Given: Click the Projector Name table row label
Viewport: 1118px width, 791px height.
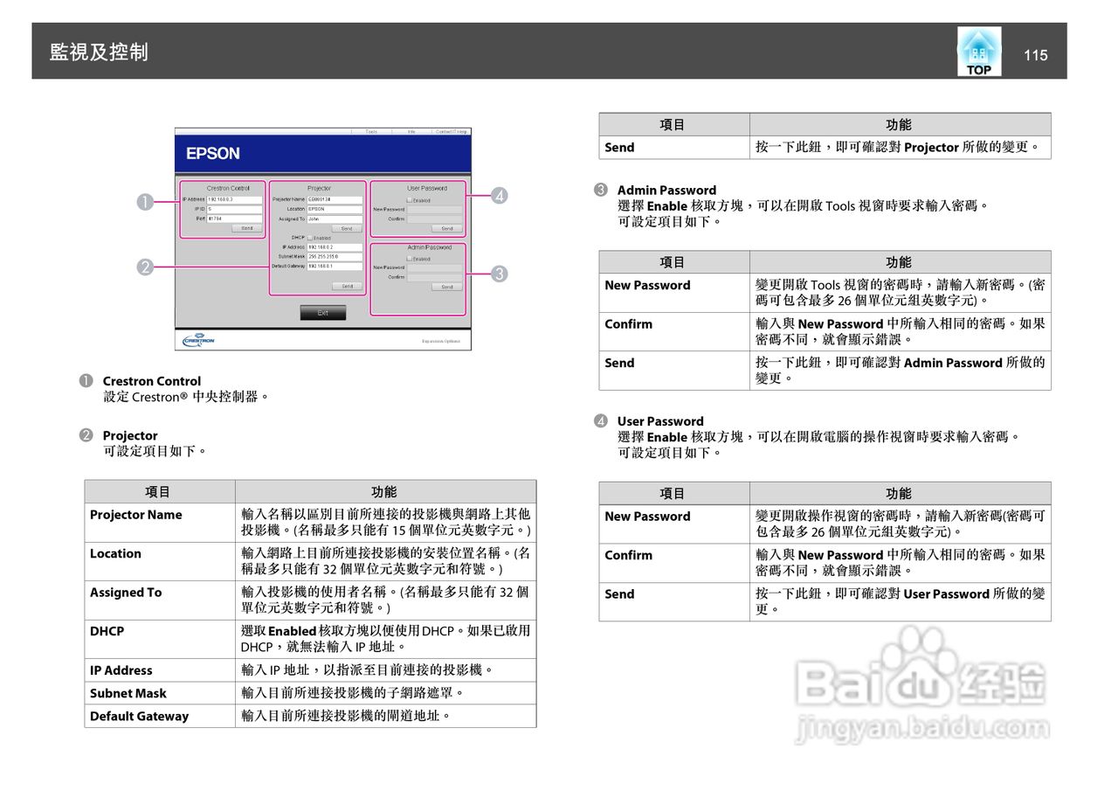Looking at the screenshot, I should click(136, 515).
